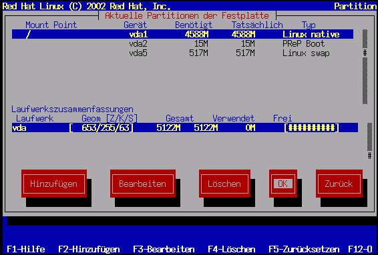The width and height of the screenshot is (378, 255).
Task: Click the Geom [Z/K/S] column header
Action: tap(110, 118)
